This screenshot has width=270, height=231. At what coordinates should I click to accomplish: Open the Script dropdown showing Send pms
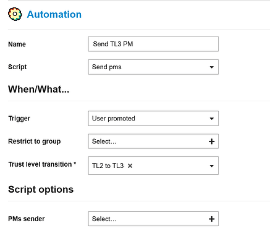[x=153, y=67]
